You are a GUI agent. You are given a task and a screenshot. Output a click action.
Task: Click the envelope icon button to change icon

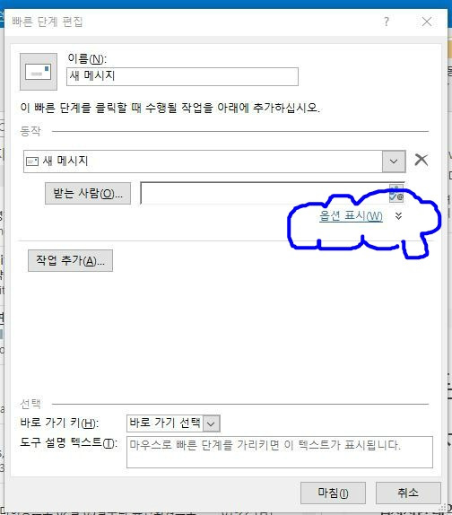coord(39,72)
